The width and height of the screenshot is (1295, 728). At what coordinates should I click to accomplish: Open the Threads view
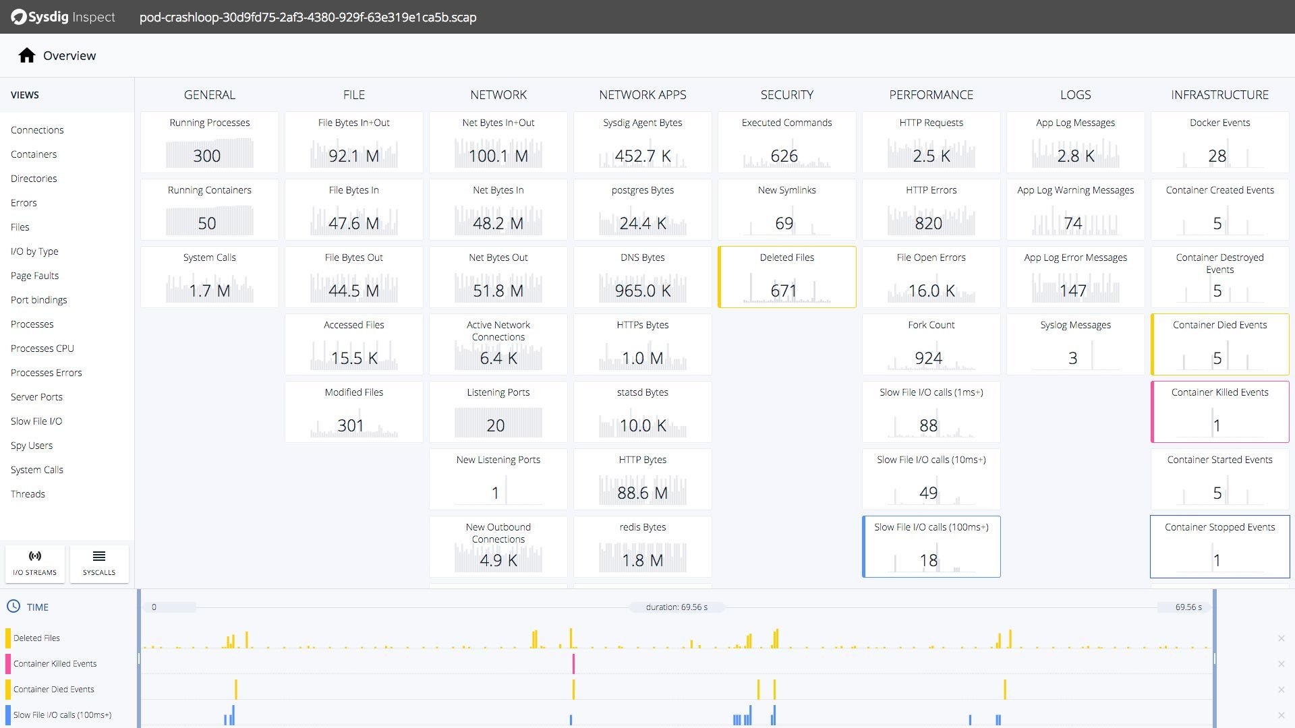pyautogui.click(x=28, y=494)
